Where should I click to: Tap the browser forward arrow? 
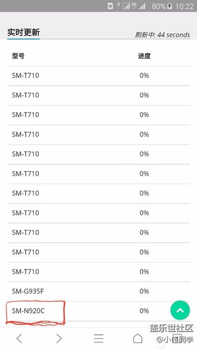coord(59,338)
